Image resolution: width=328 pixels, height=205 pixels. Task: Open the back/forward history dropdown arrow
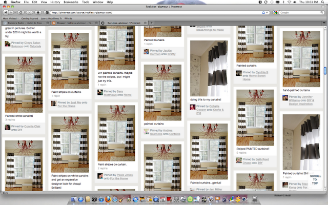(14, 12)
